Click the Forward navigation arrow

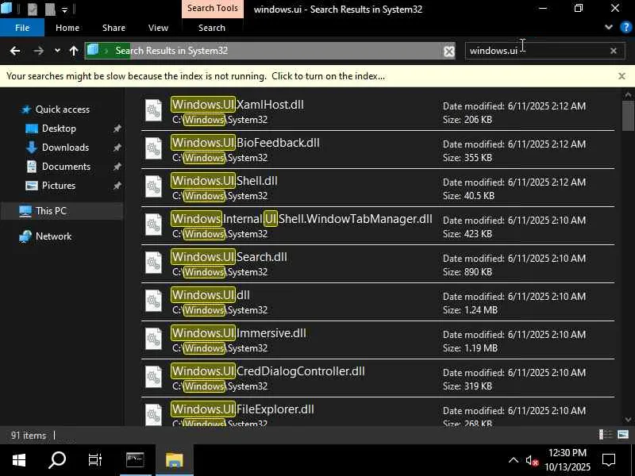click(x=38, y=51)
